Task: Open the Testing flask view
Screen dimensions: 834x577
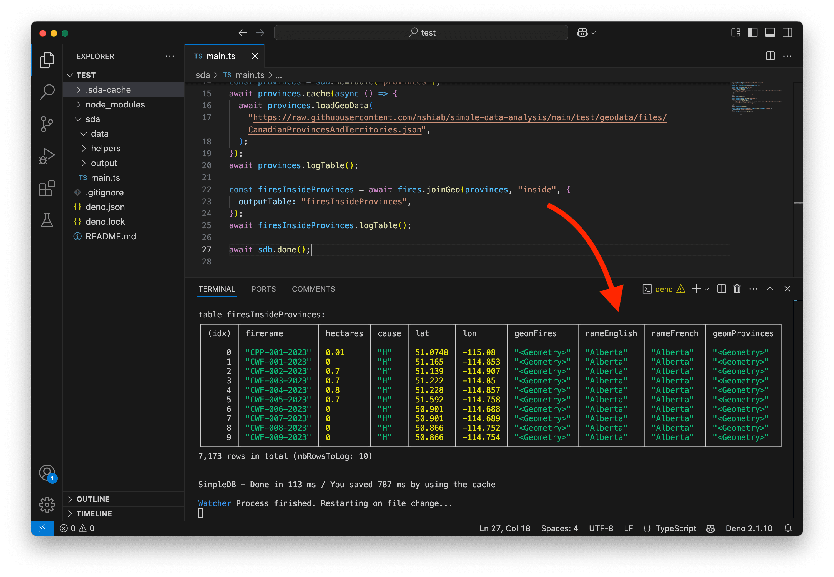Action: coord(47,220)
